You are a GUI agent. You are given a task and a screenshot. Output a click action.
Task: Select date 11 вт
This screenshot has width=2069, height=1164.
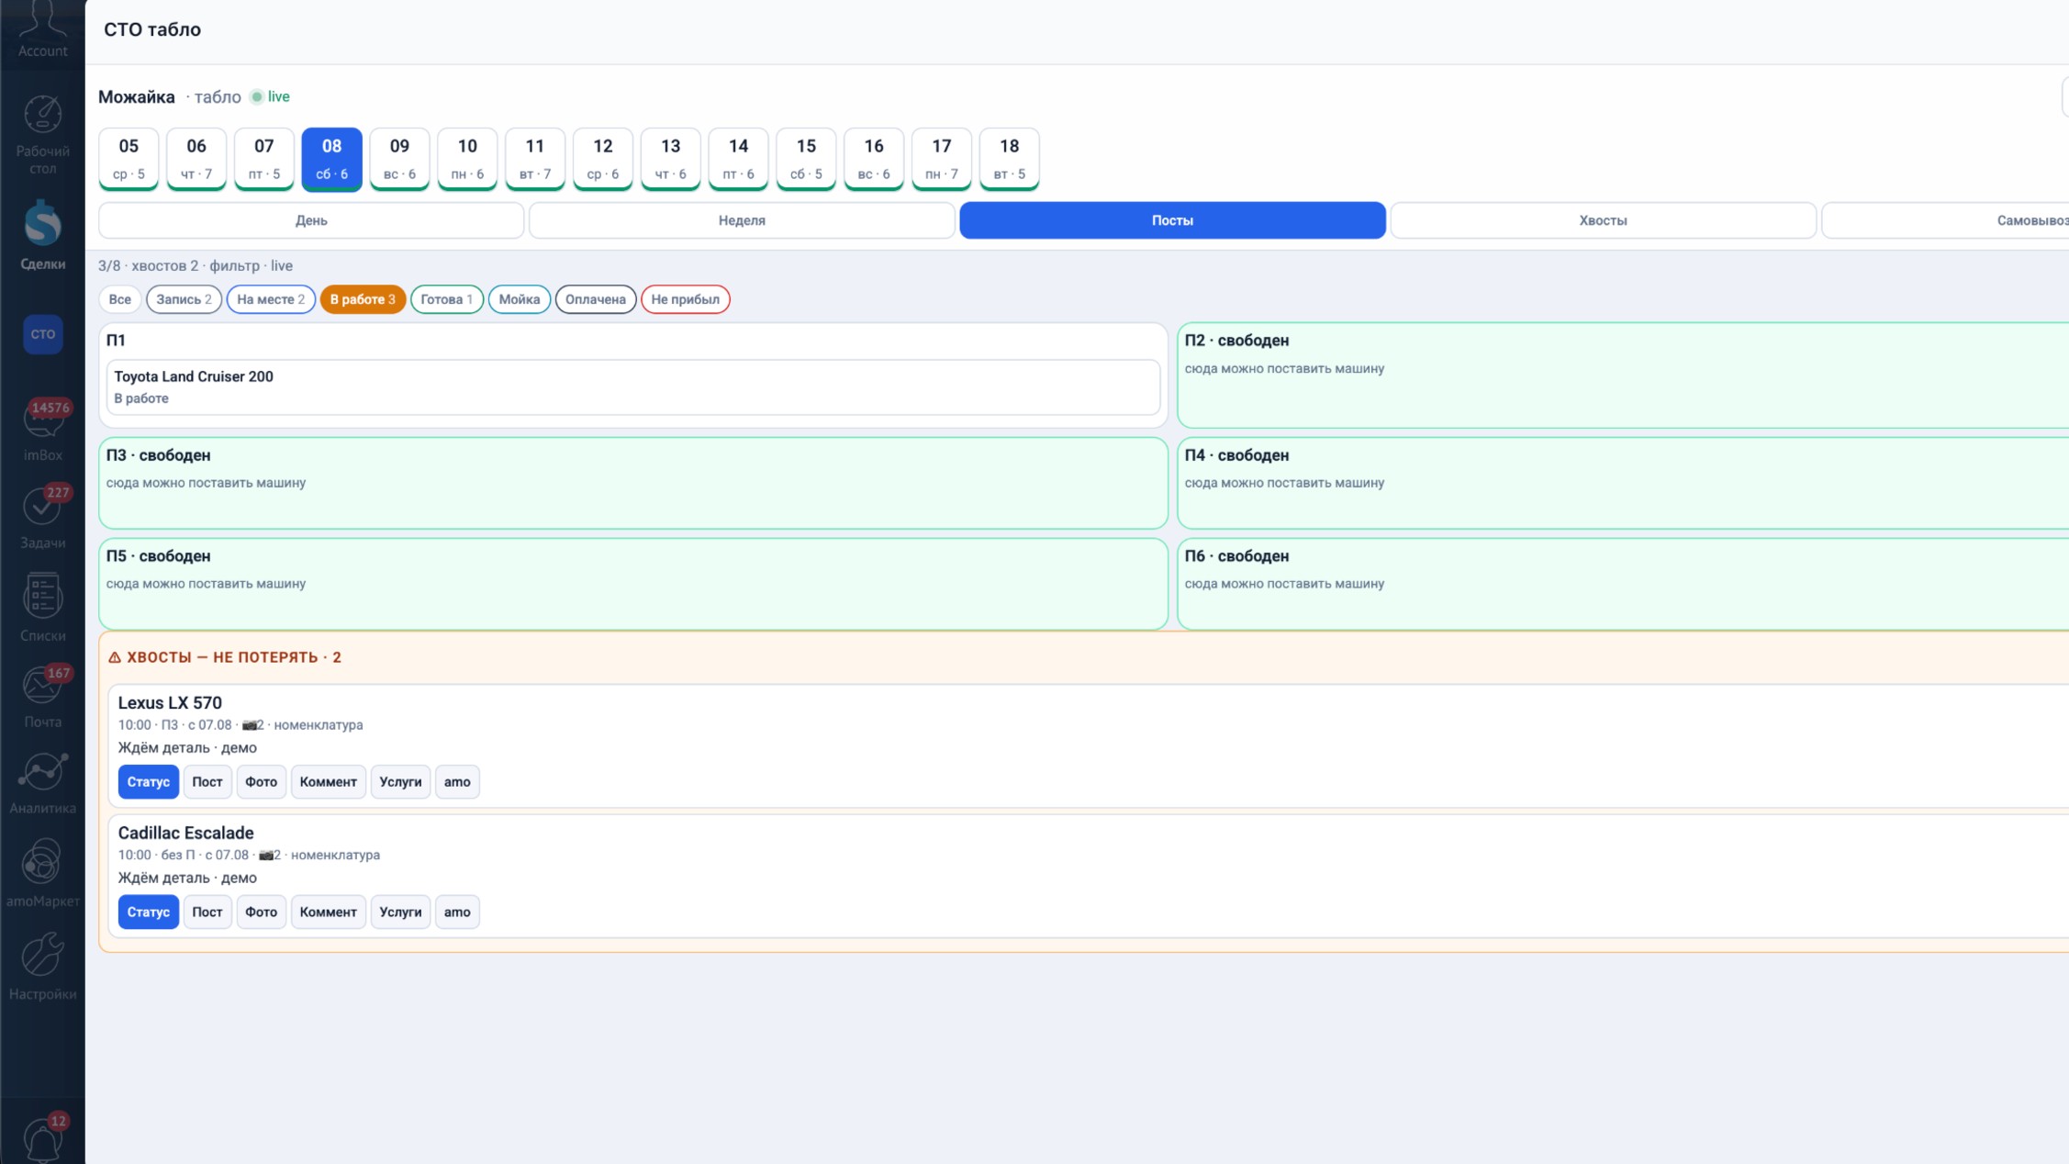coord(535,159)
